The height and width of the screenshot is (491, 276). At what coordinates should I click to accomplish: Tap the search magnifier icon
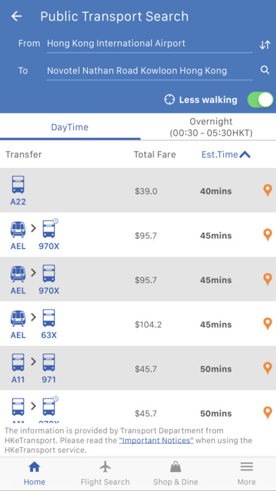click(x=265, y=70)
